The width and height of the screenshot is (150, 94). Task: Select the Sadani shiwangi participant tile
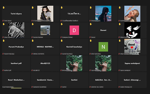[132, 80]
